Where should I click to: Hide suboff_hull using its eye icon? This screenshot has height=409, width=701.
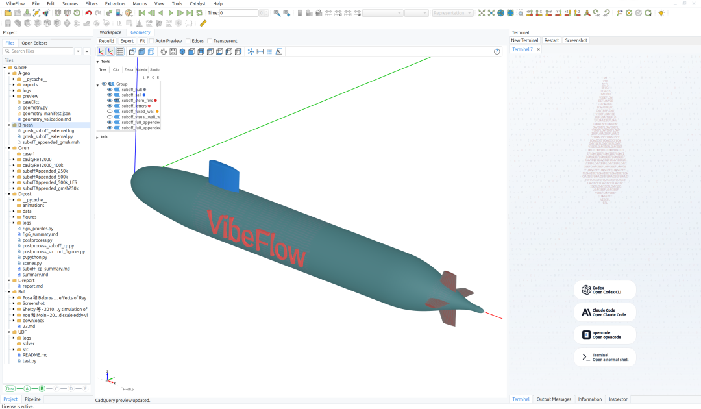pyautogui.click(x=110, y=90)
